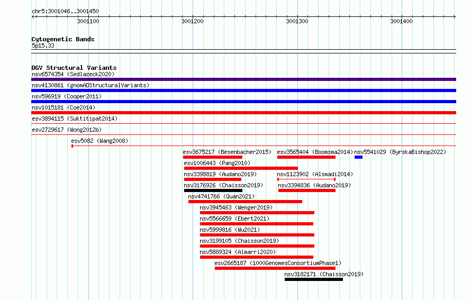Image resolution: width=471 pixels, height=300 pixels.
Task: Open esv3894115 (Suktitipat2014) label
Action: [x=75, y=119]
